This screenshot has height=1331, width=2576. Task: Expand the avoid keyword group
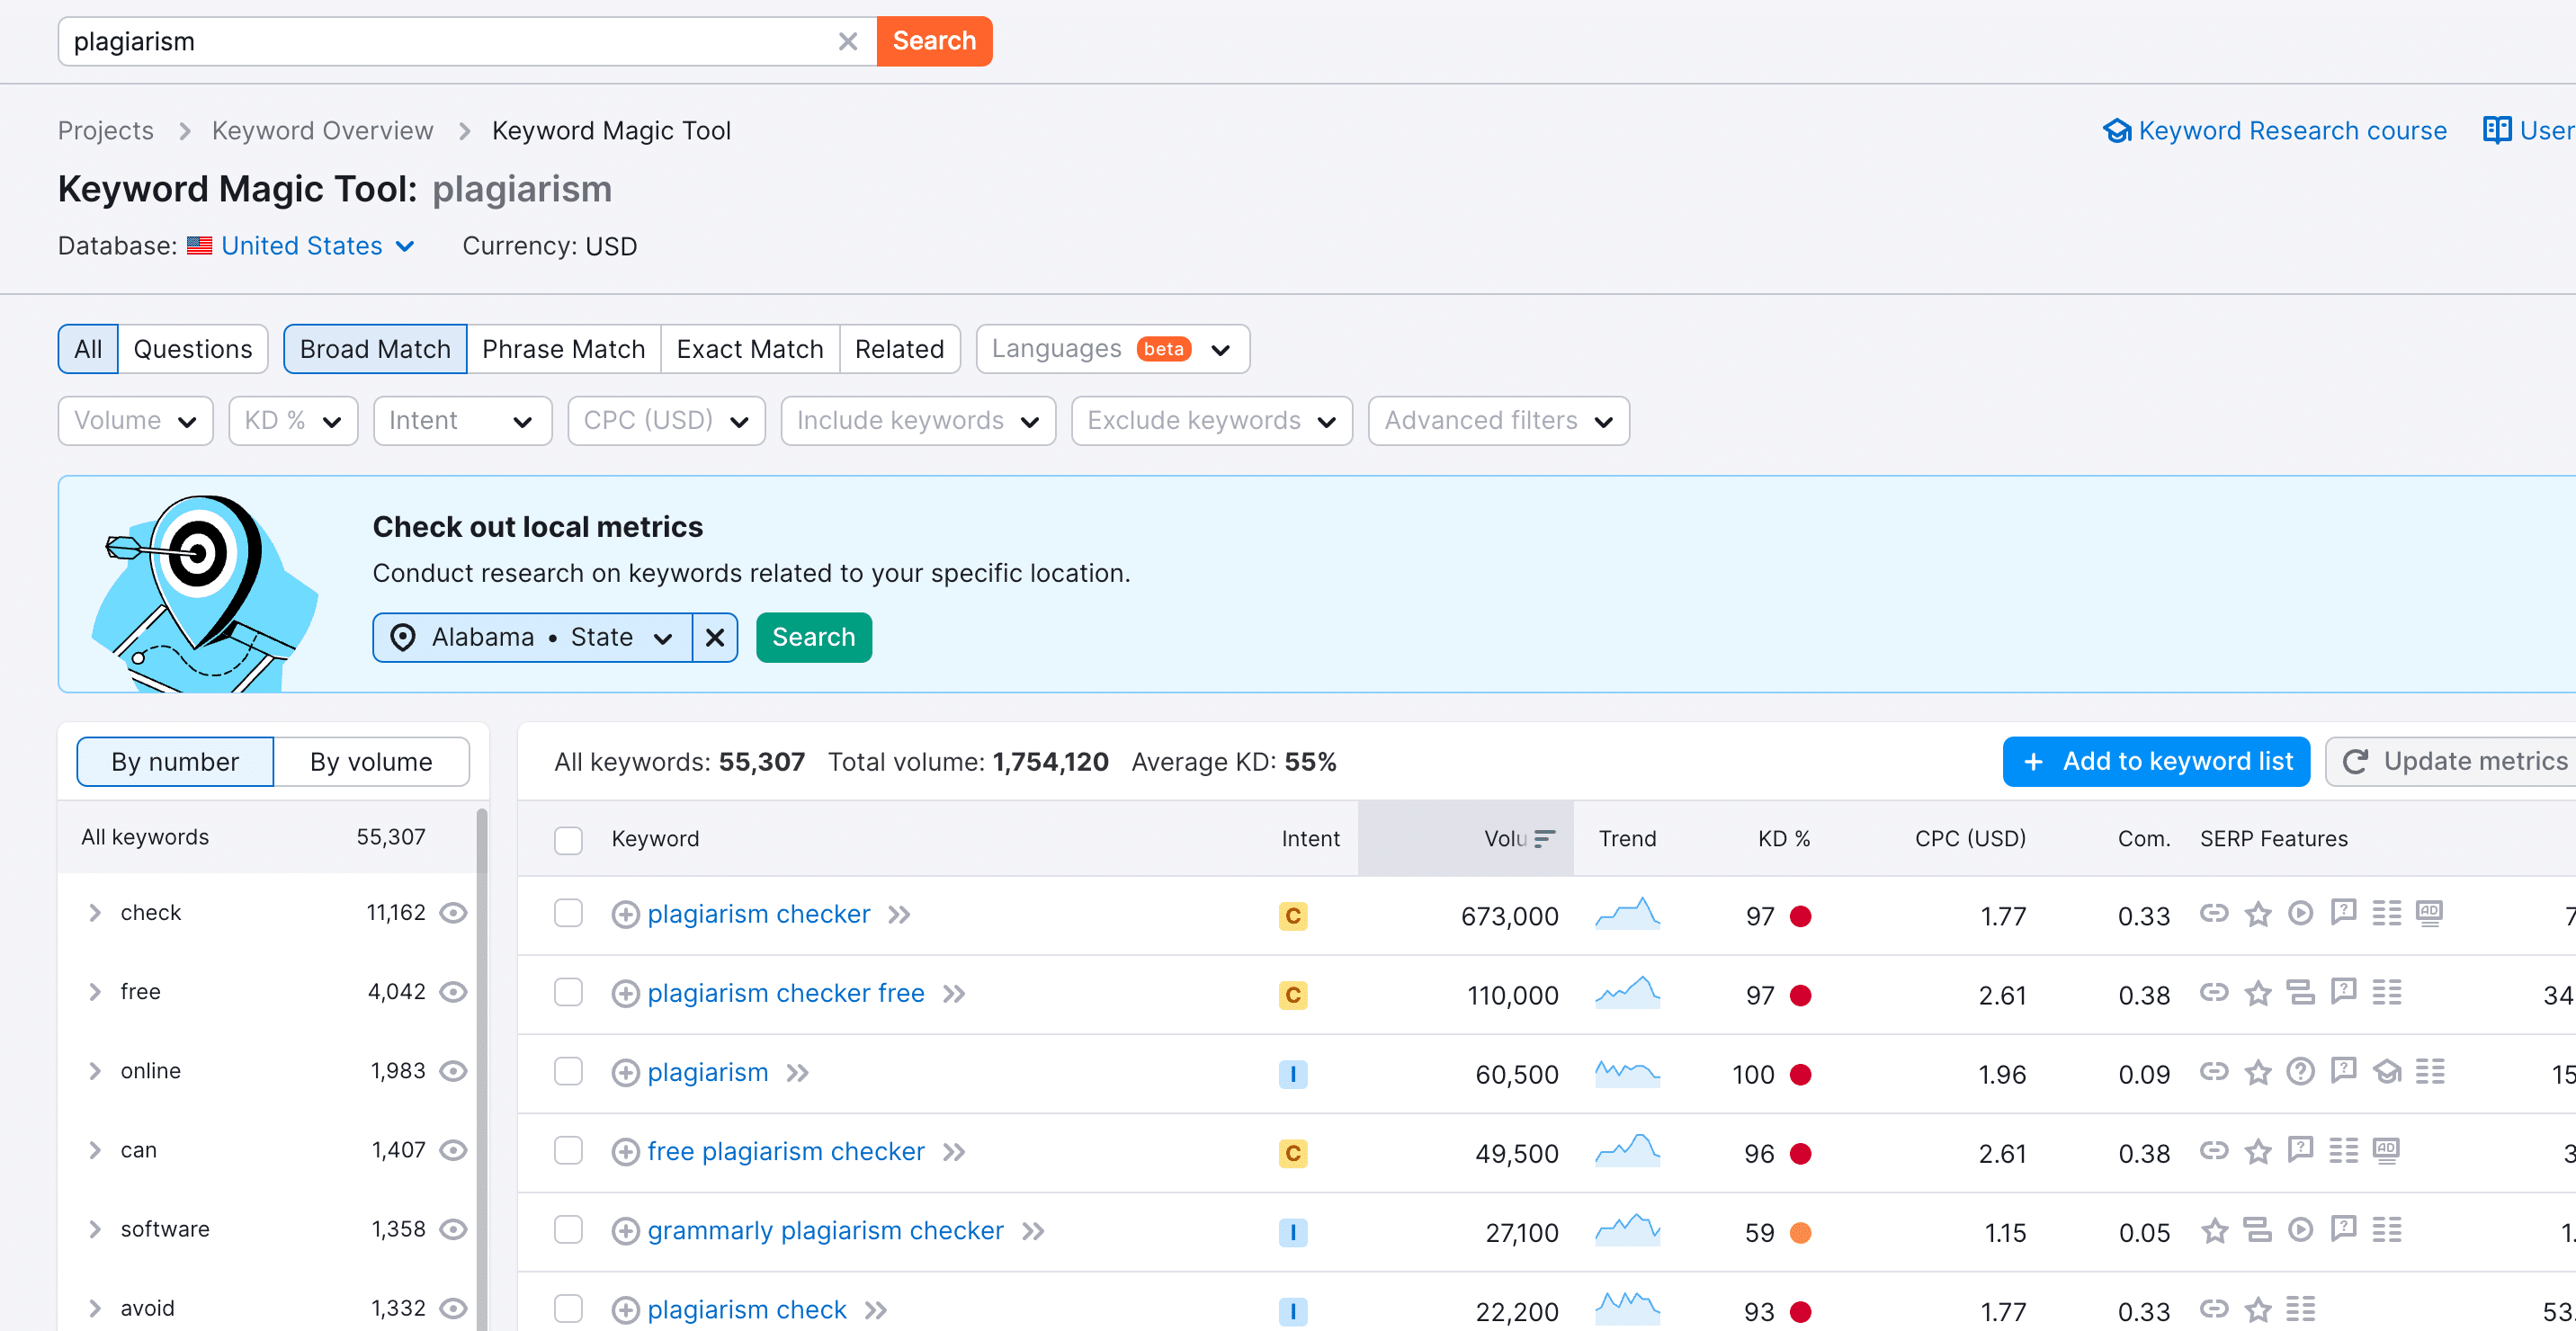(95, 1308)
